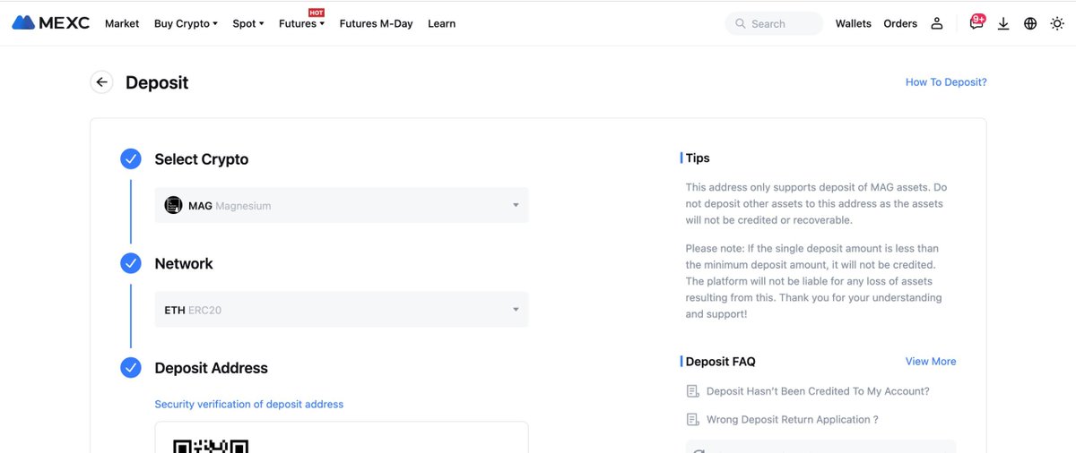Image resolution: width=1076 pixels, height=453 pixels.
Task: Click the Deposit FAQ heading
Action: 721,362
